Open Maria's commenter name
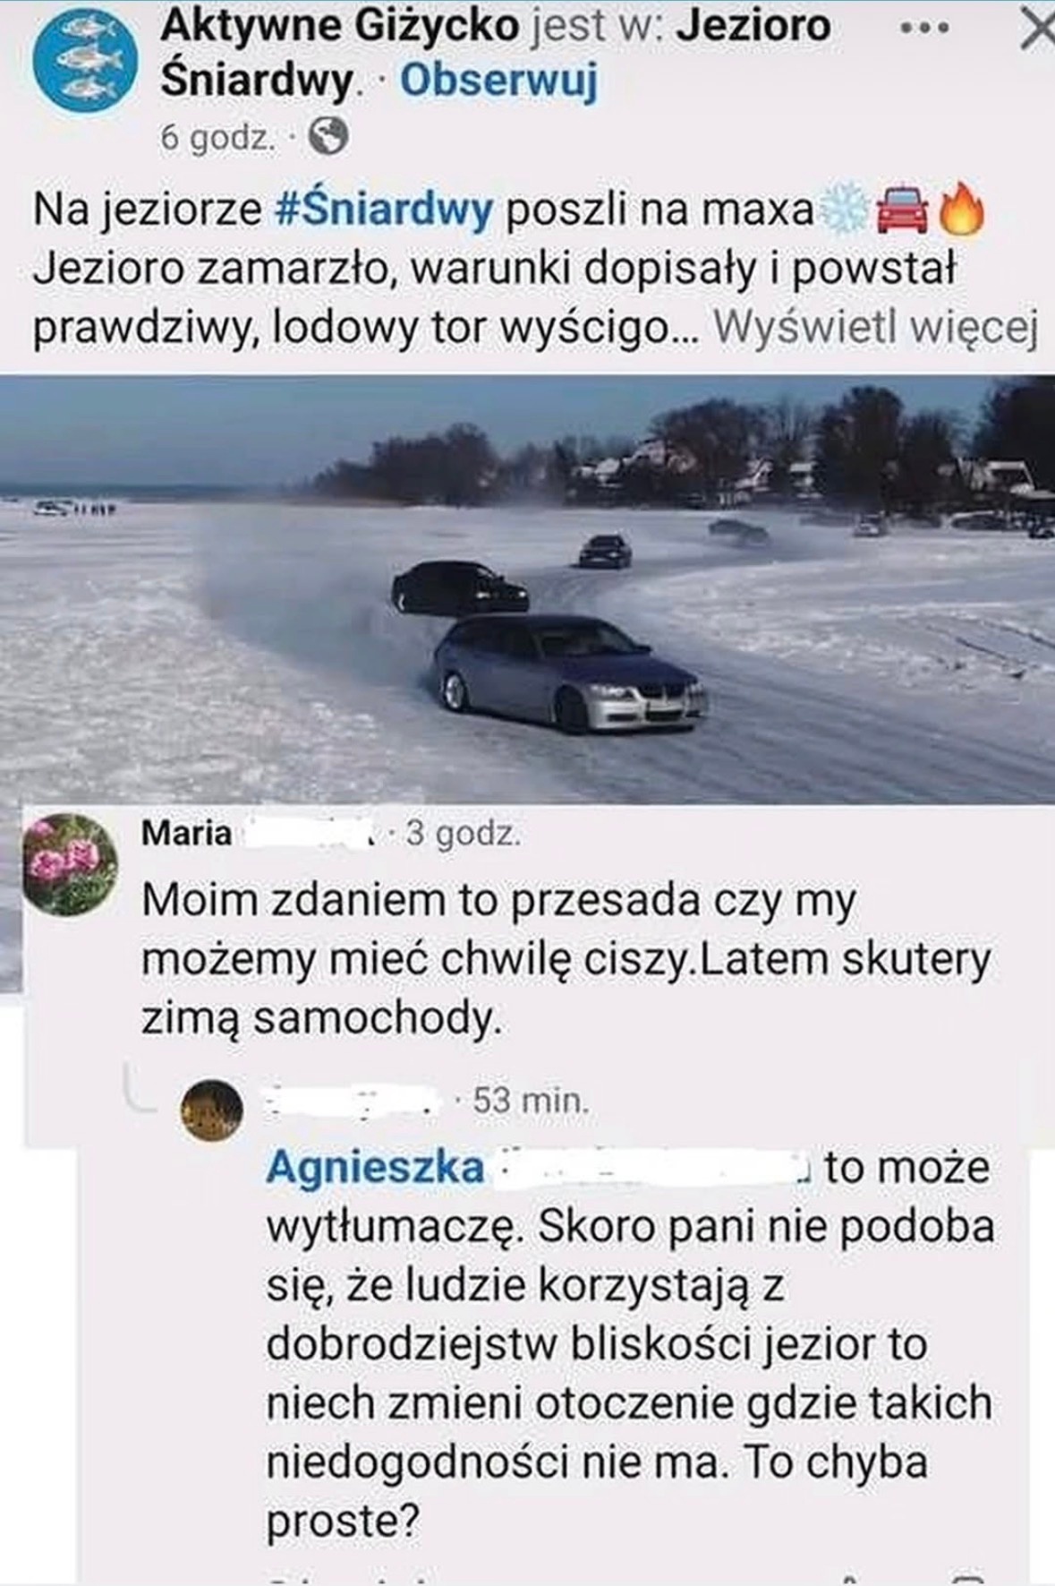The height and width of the screenshot is (1586, 1055). tap(186, 834)
